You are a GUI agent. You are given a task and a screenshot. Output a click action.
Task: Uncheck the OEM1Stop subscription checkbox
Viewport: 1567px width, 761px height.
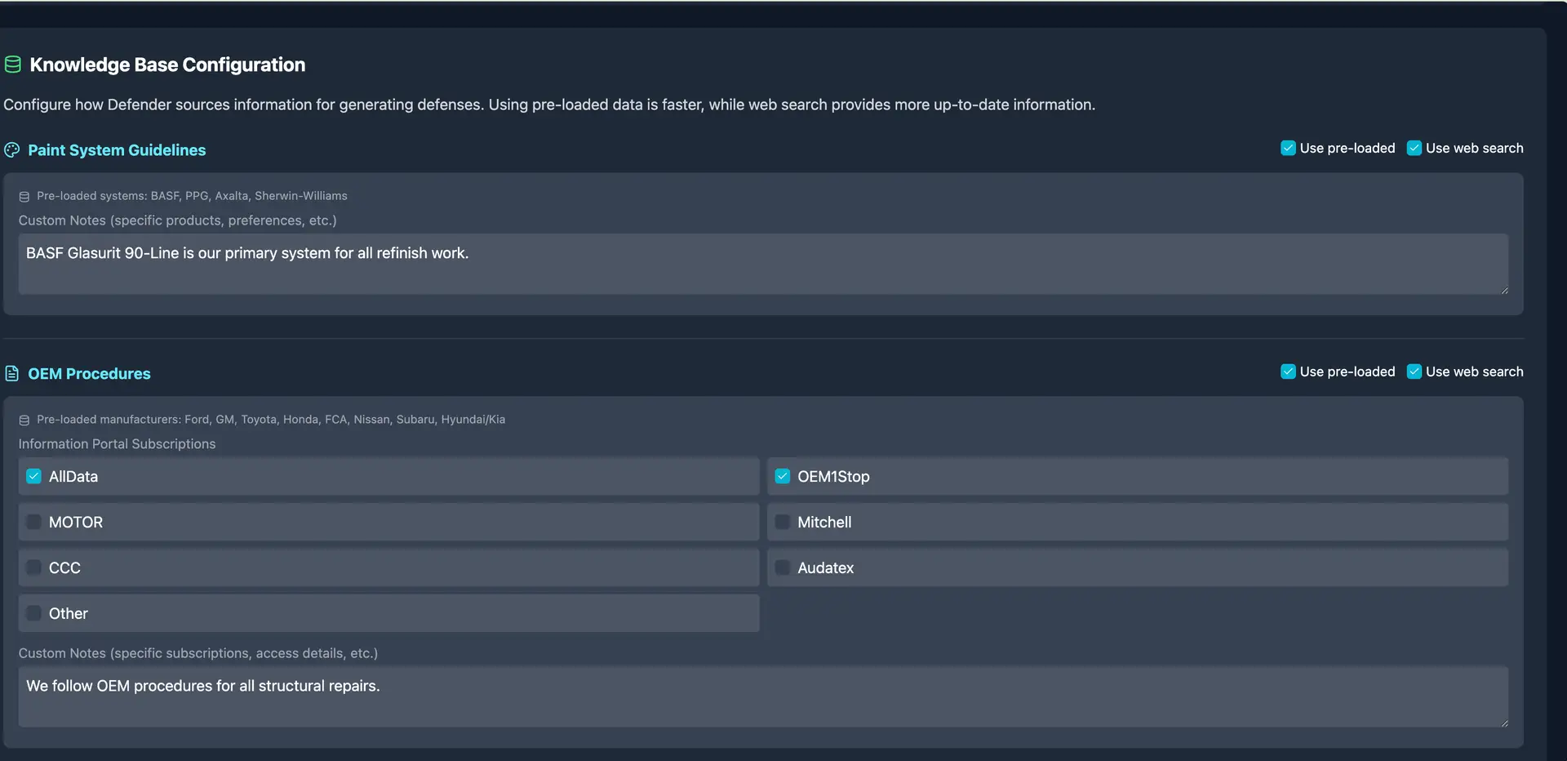click(782, 476)
